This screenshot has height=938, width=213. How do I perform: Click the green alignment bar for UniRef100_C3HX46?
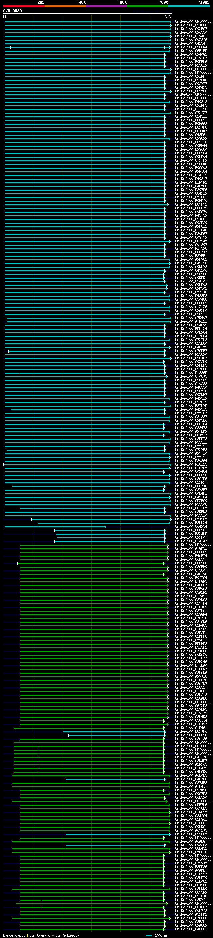(x=94, y=662)
